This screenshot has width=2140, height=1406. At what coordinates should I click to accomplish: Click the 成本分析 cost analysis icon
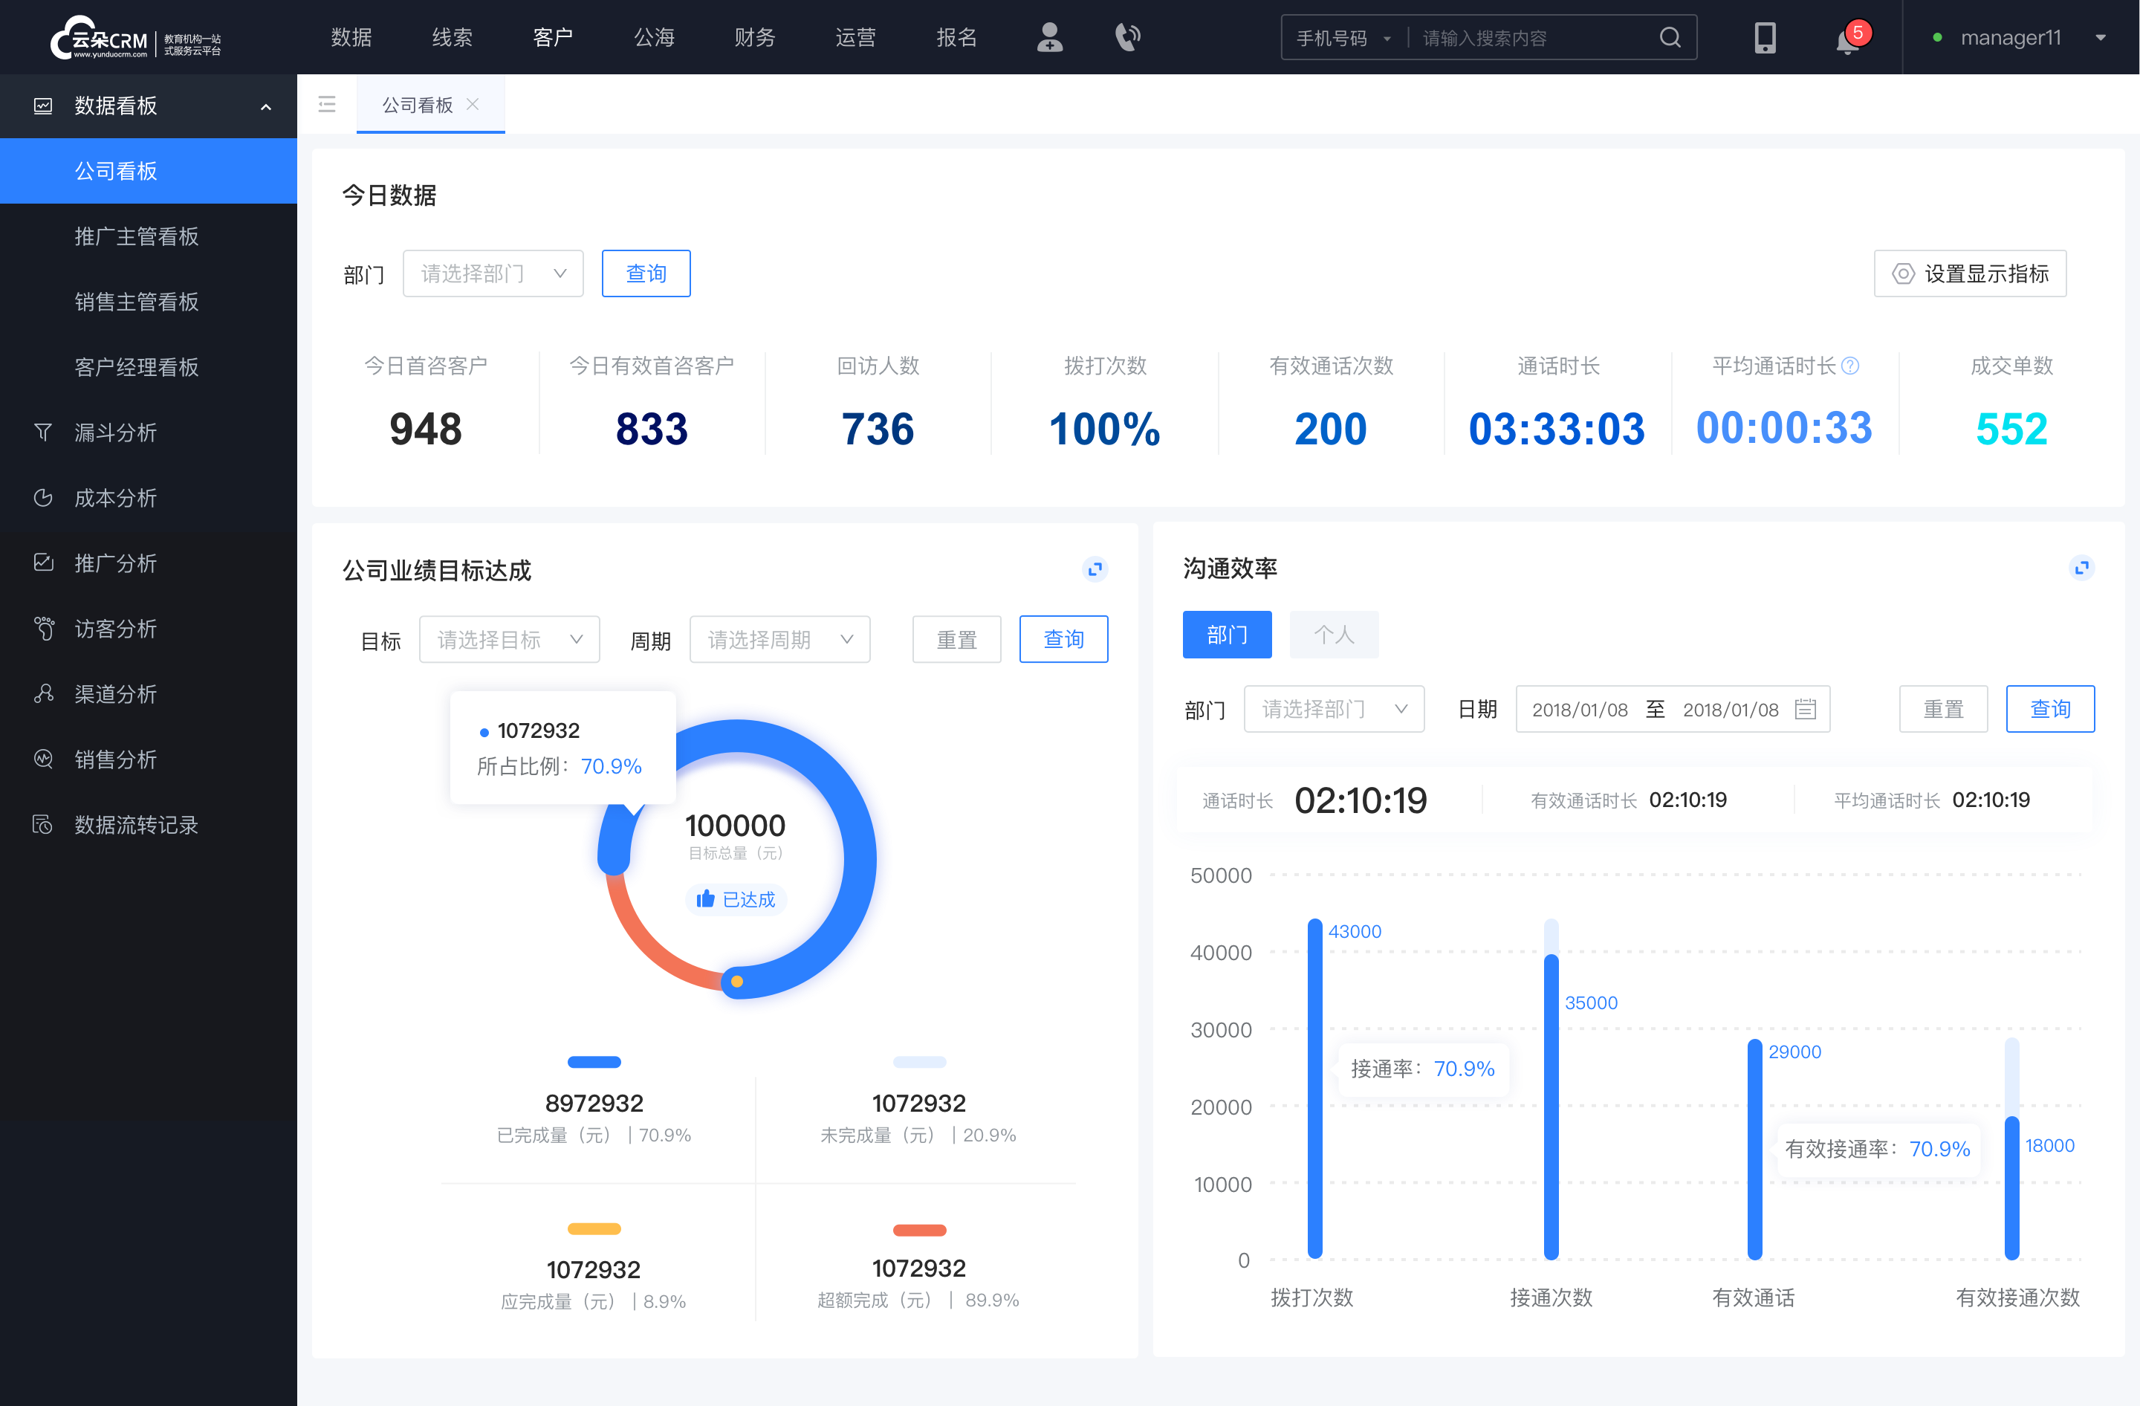[x=42, y=497]
